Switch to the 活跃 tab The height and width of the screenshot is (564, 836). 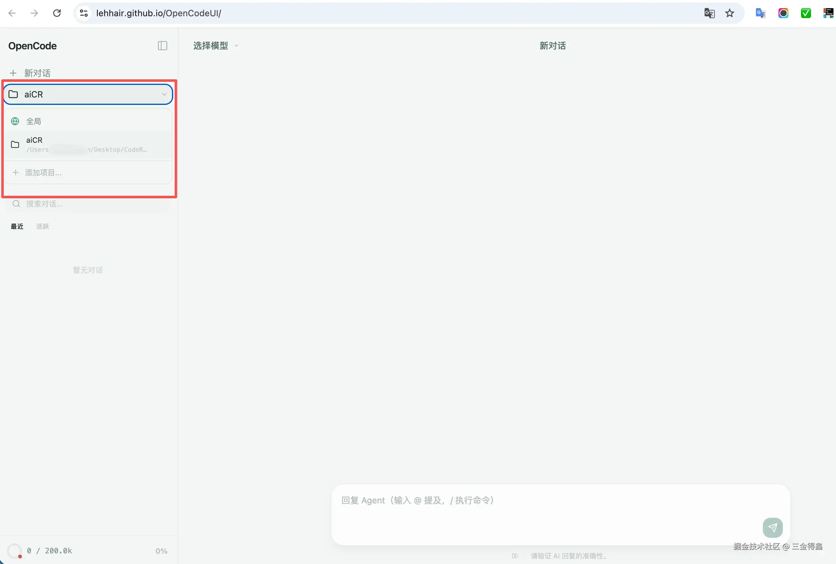pyautogui.click(x=43, y=226)
